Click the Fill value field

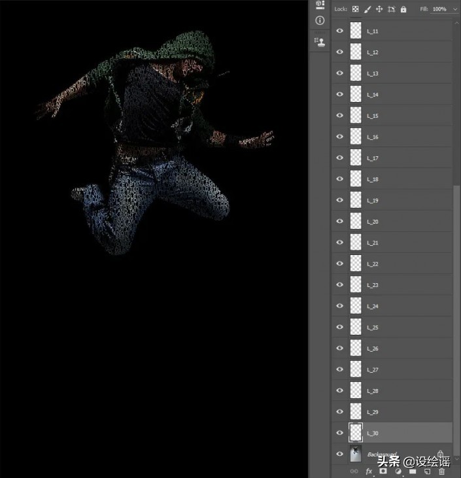point(439,9)
